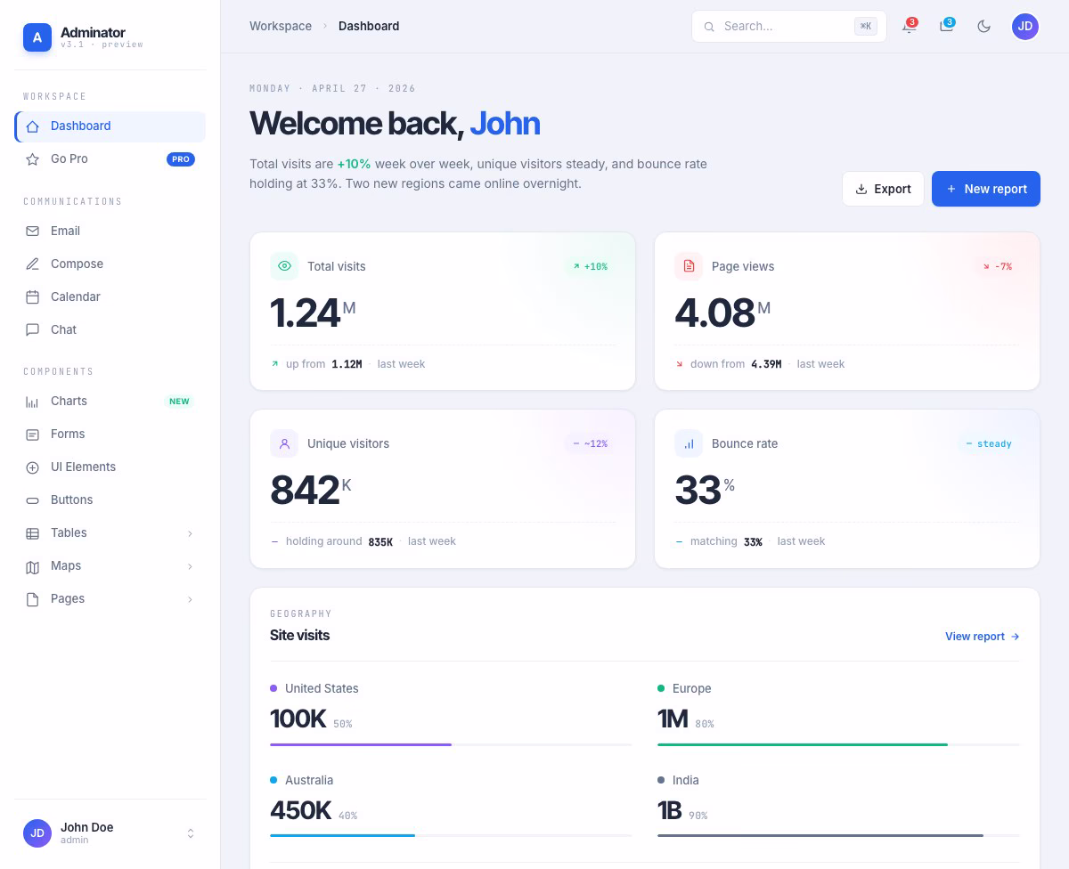Toggle dark mode with the moon icon
This screenshot has width=1069, height=869.
[x=983, y=26]
